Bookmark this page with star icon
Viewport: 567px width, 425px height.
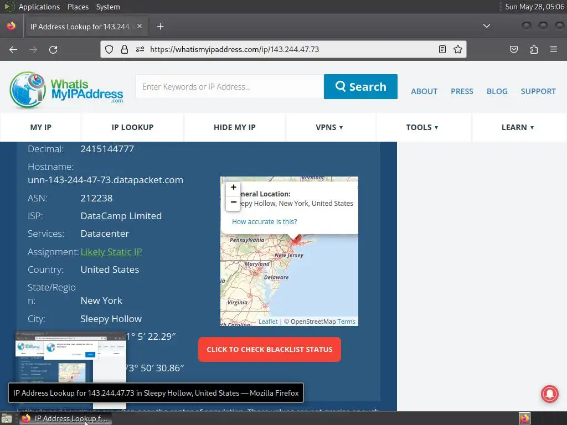point(458,49)
